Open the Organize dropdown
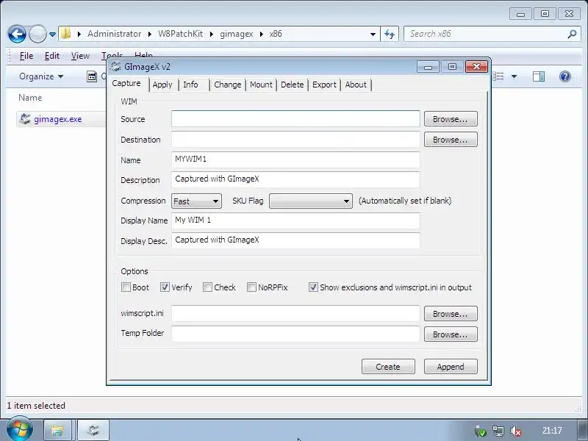The image size is (588, 441). 41,76
